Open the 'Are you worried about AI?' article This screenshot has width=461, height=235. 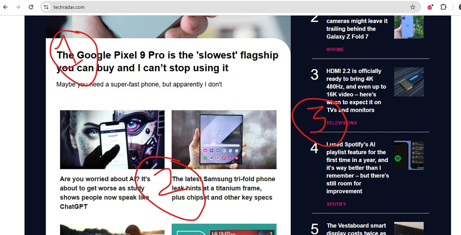pyautogui.click(x=105, y=193)
